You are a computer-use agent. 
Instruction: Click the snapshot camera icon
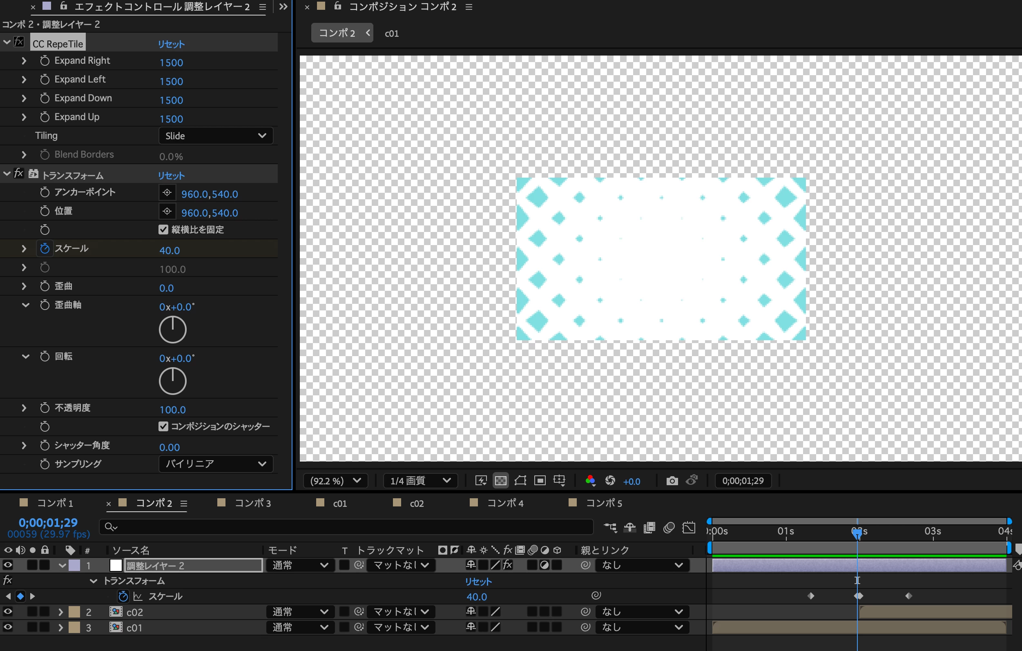pyautogui.click(x=672, y=480)
